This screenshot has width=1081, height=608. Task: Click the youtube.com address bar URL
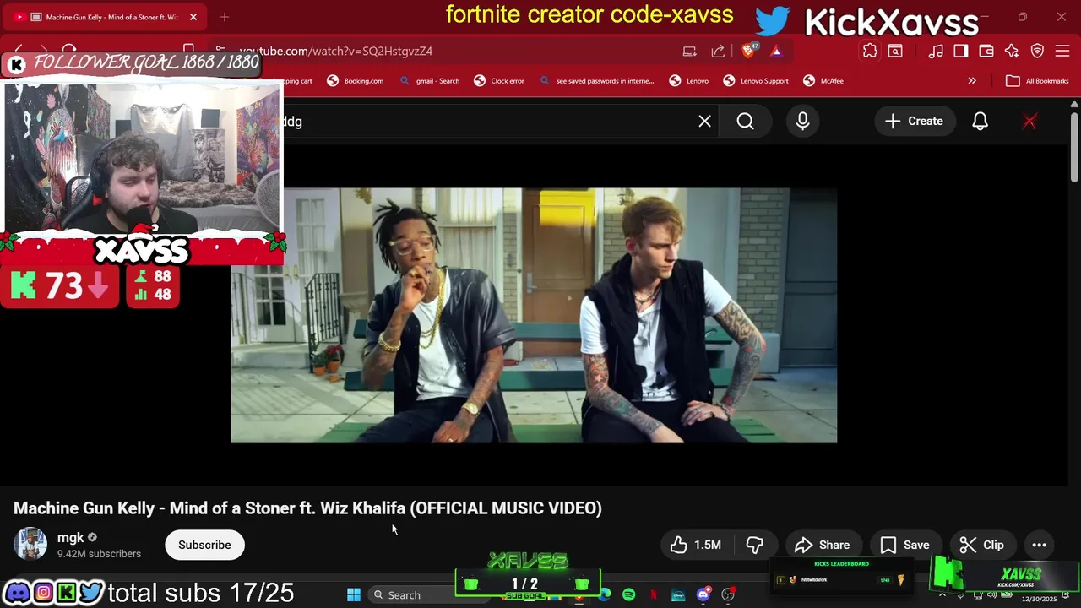point(336,51)
